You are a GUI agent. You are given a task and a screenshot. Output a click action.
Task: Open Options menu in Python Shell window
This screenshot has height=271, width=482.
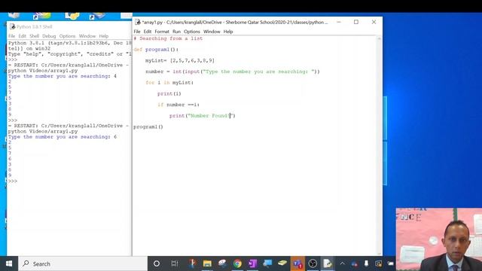pyautogui.click(x=67, y=36)
